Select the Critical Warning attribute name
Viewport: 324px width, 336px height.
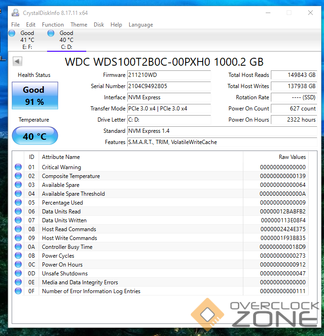coord(62,167)
